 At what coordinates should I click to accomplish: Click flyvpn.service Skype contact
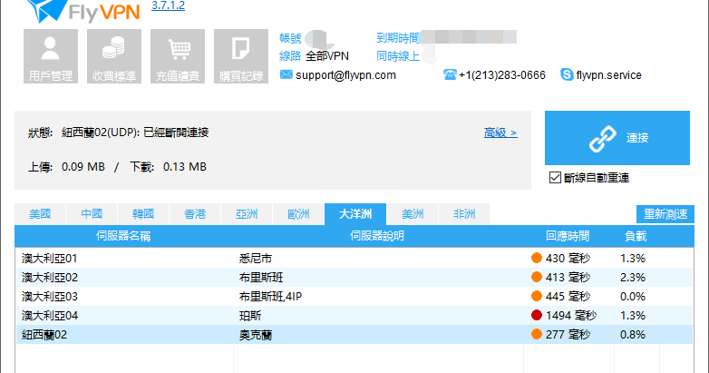(x=608, y=75)
